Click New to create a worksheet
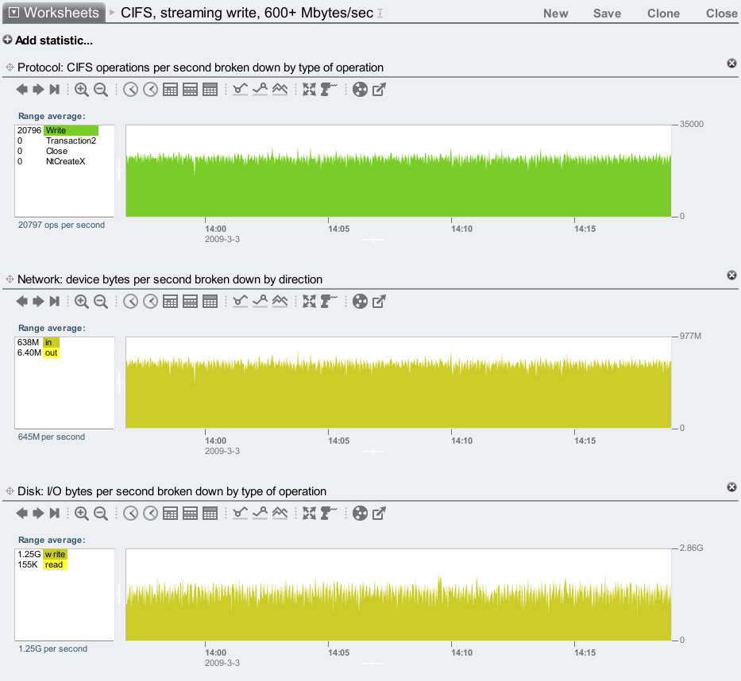Viewport: 741px width, 681px height. point(555,13)
